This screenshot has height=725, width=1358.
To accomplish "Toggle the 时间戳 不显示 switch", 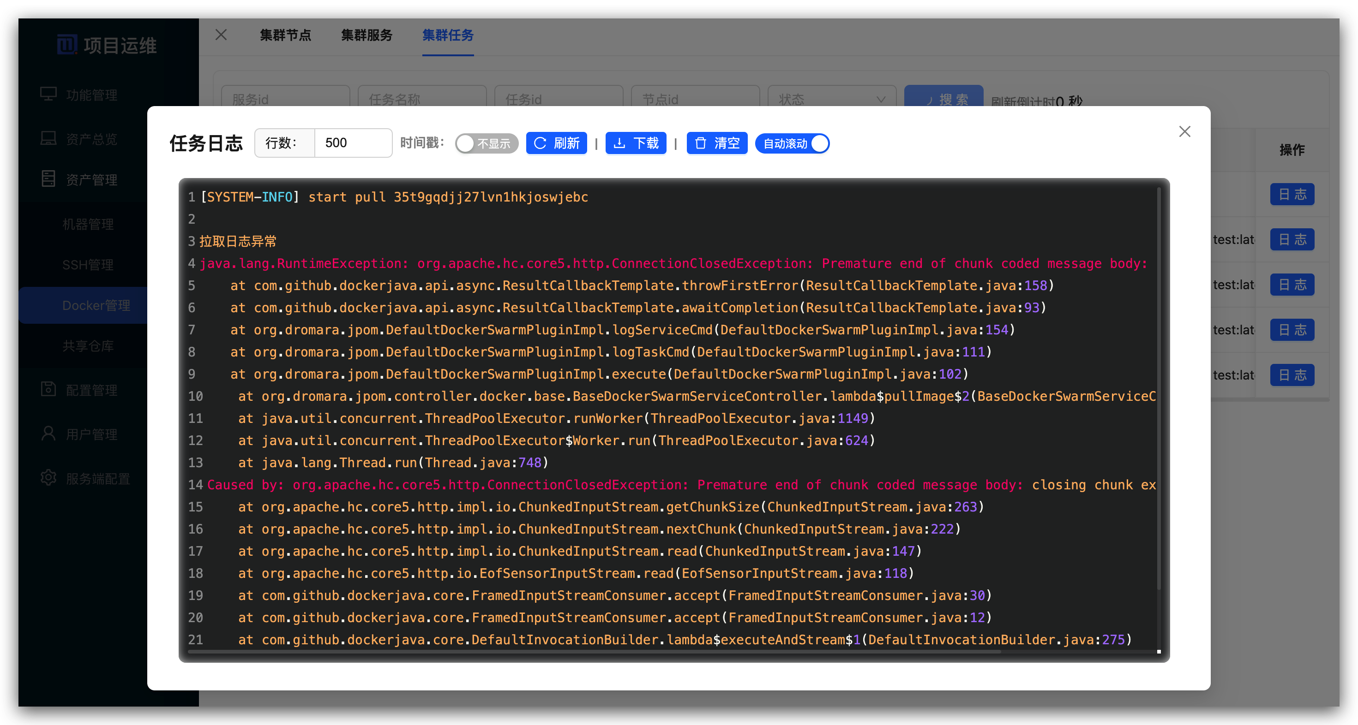I will click(486, 143).
